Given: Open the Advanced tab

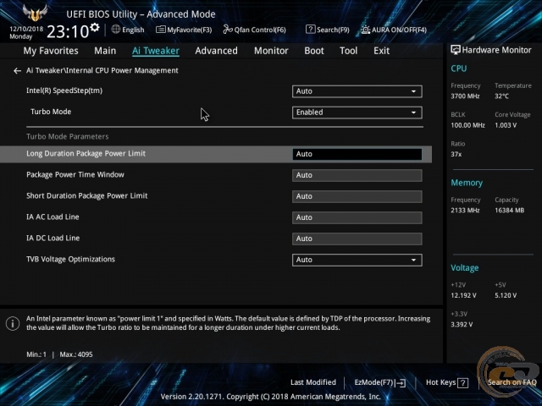Looking at the screenshot, I should point(217,51).
